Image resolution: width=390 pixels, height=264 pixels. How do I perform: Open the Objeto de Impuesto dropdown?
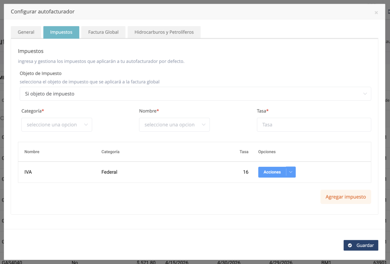click(195, 94)
